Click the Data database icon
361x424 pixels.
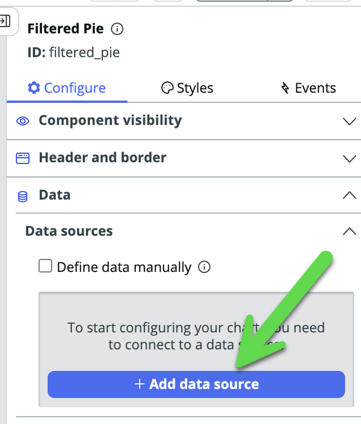pyautogui.click(x=23, y=197)
